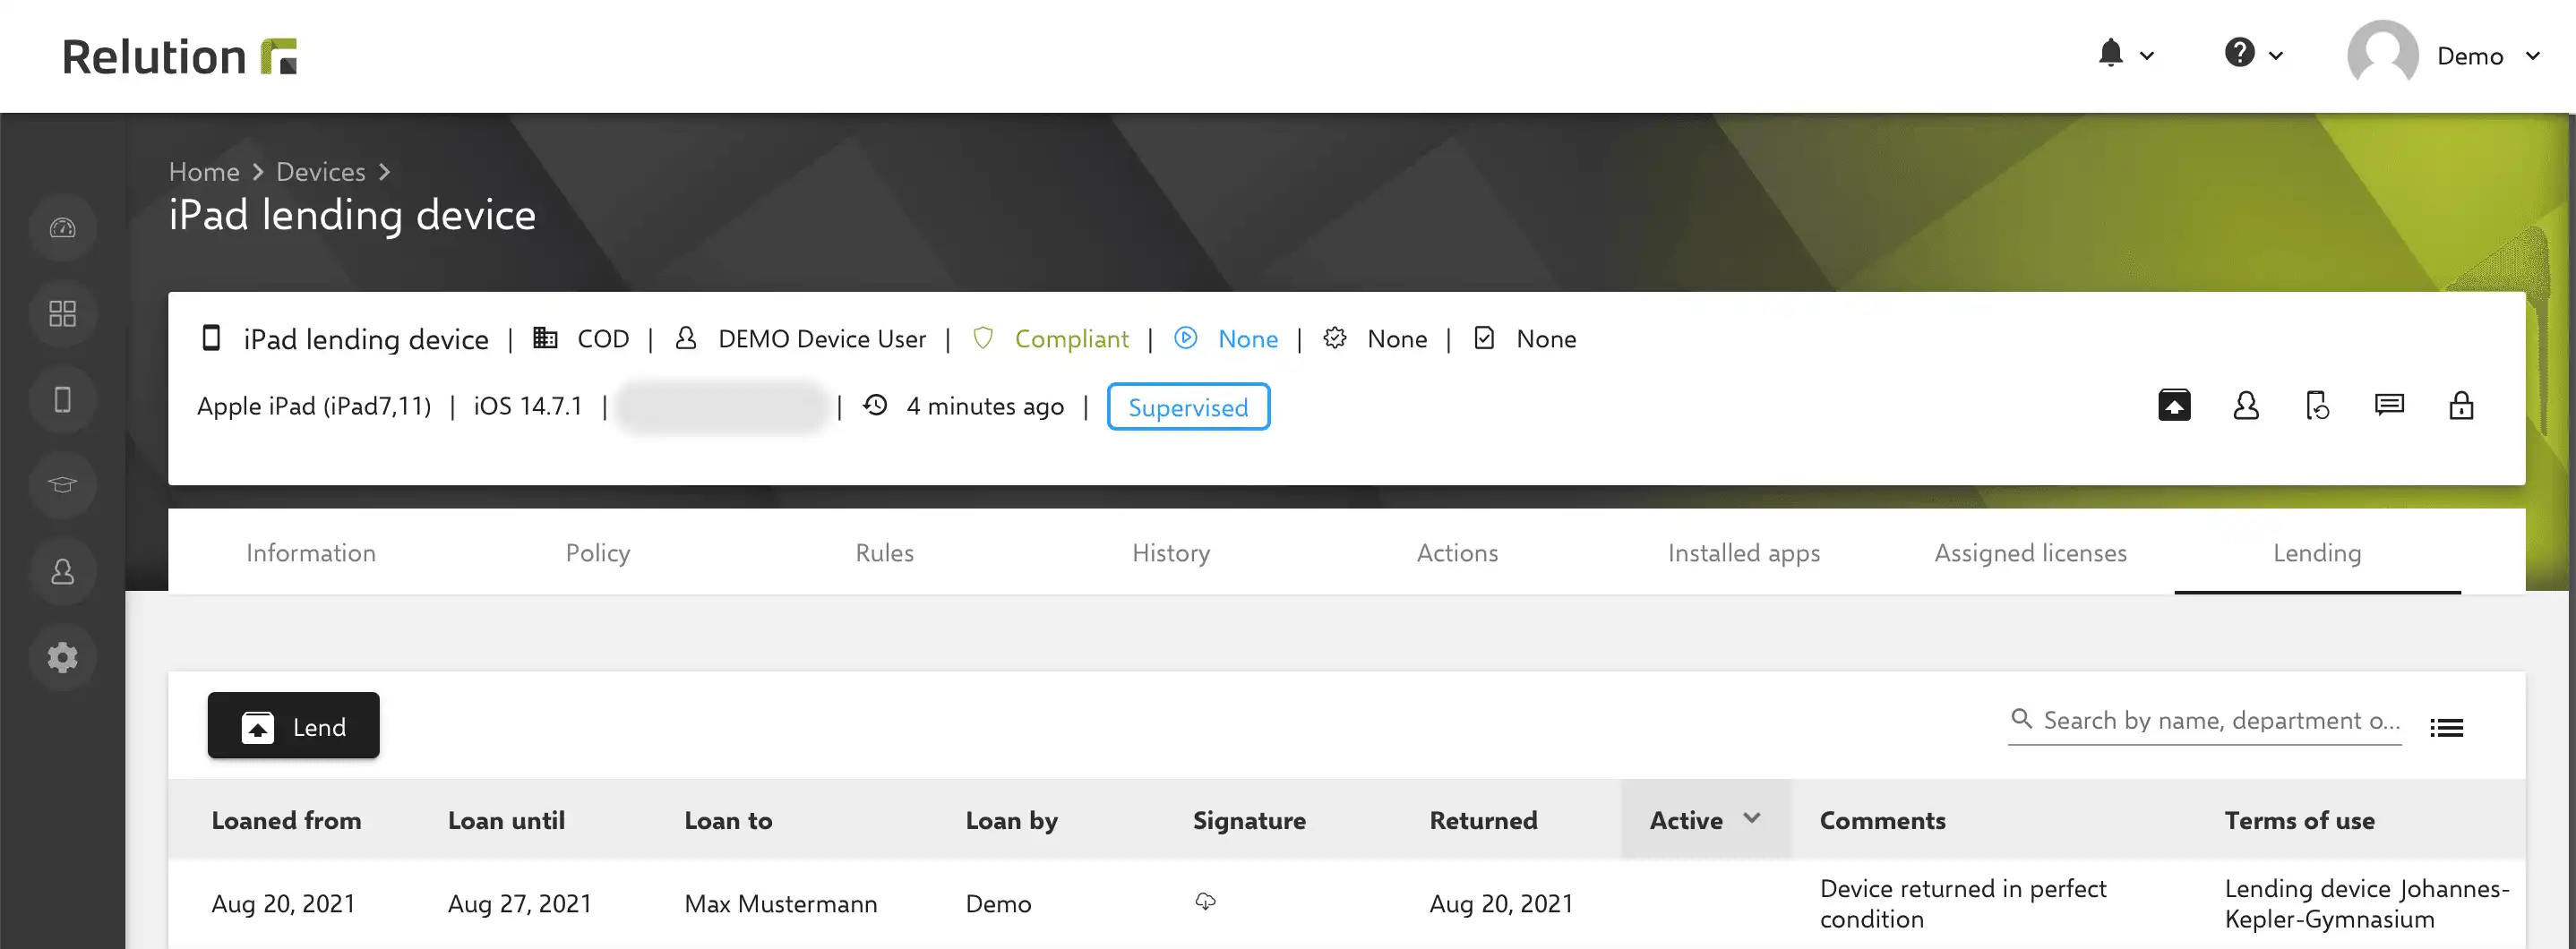Click the lock device icon in device header
Viewport: 2576px width, 949px height.
click(x=2461, y=405)
